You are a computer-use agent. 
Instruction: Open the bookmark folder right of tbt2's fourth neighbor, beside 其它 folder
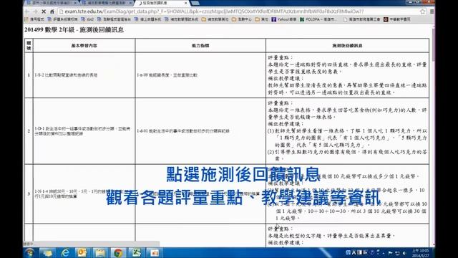coord(242,19)
